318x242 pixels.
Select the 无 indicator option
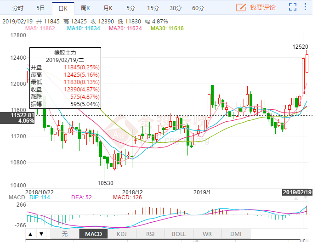pos(65,234)
